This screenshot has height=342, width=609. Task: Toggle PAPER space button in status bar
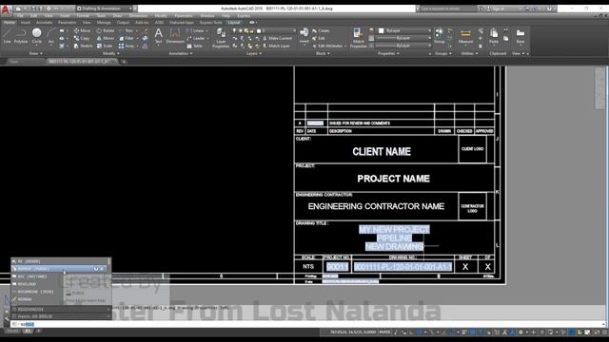[x=384, y=332]
